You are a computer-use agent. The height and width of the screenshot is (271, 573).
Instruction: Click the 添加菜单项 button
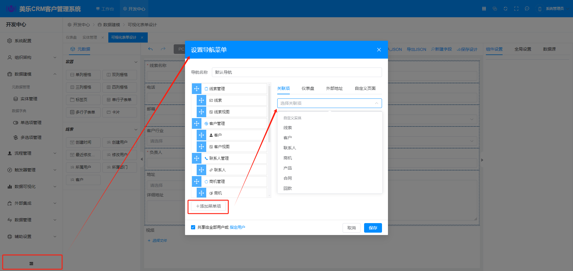click(x=208, y=206)
